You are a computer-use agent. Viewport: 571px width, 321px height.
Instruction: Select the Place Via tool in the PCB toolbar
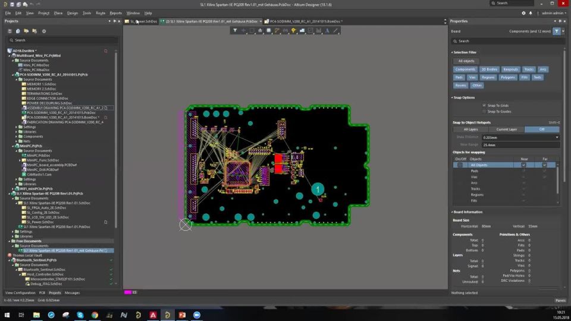pyautogui.click(x=293, y=30)
